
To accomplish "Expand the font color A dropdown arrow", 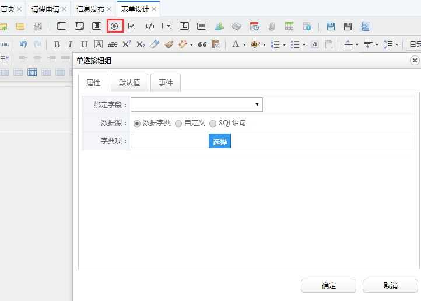I will pyautogui.click(x=244, y=44).
